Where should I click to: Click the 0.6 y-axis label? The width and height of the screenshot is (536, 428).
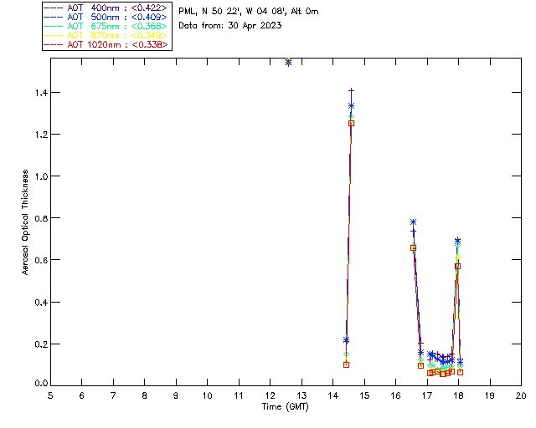[x=41, y=260]
